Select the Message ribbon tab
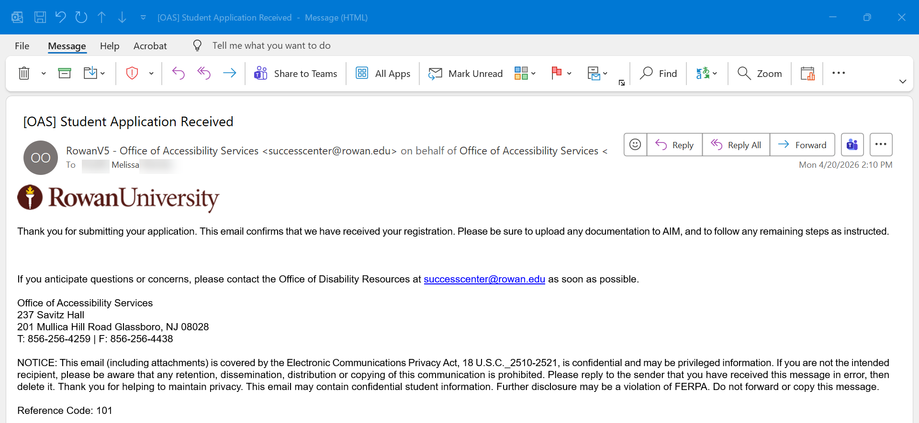Image resolution: width=919 pixels, height=423 pixels. (67, 46)
